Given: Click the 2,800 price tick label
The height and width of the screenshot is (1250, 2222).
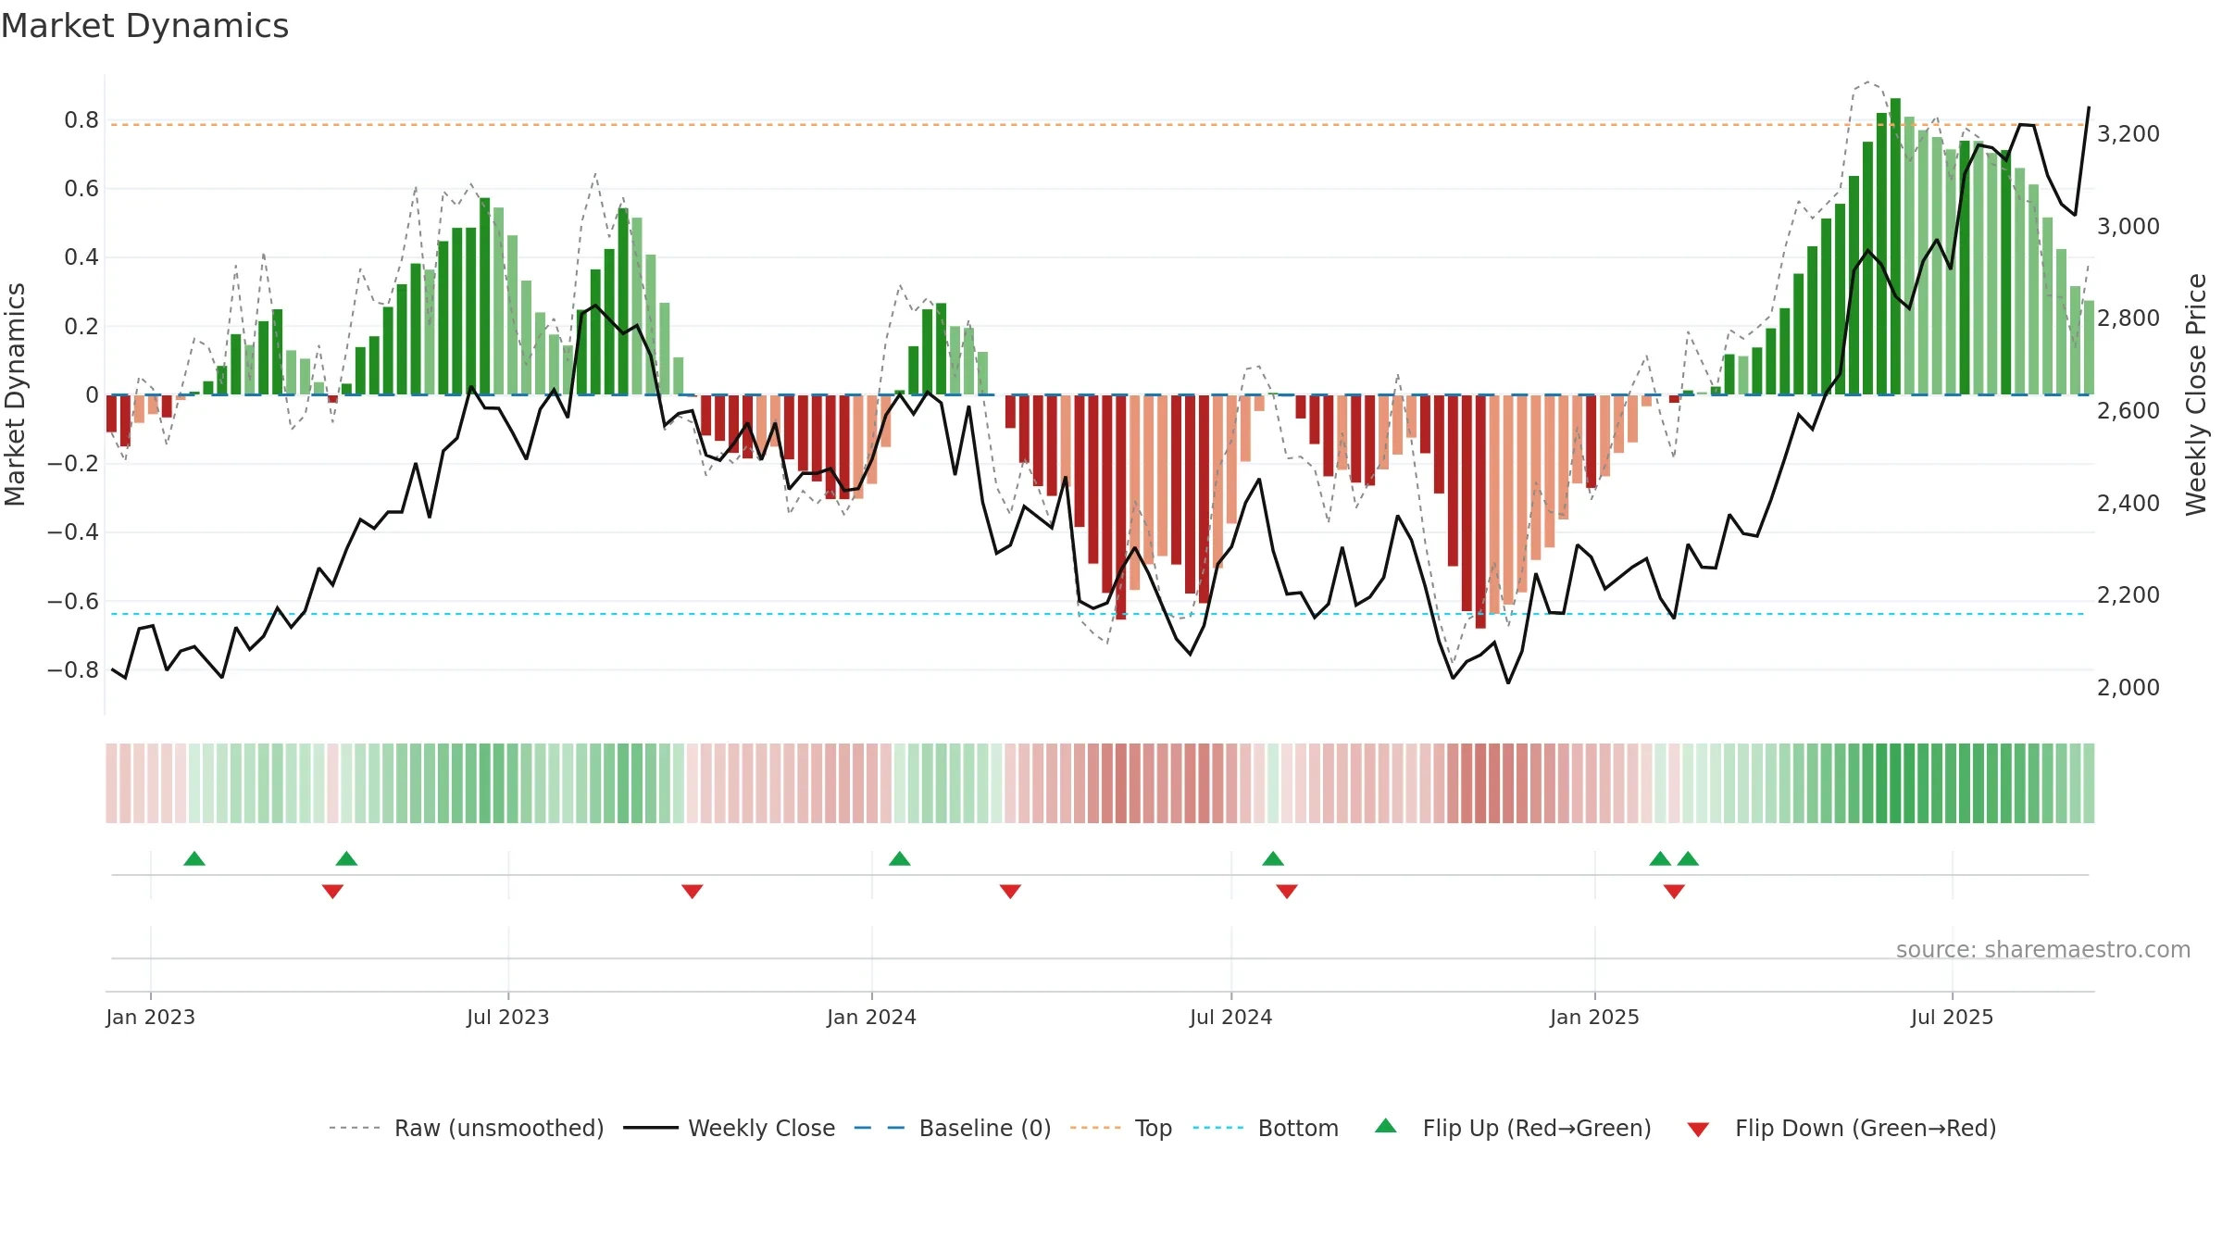Looking at the screenshot, I should [x=2128, y=319].
